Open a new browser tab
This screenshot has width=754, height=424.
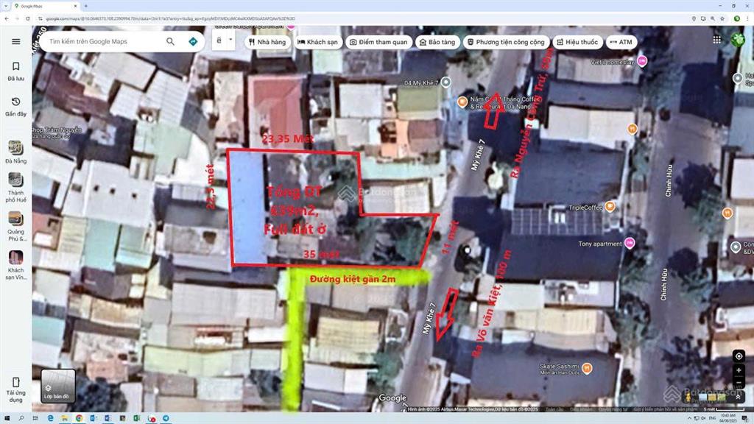[86, 6]
